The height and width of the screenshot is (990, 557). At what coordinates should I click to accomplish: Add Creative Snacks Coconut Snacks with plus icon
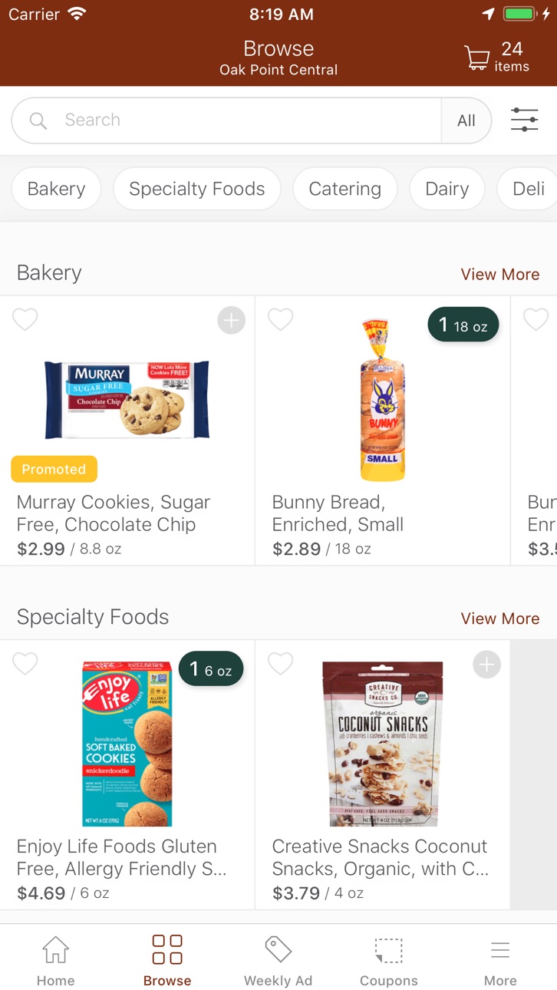(x=486, y=665)
